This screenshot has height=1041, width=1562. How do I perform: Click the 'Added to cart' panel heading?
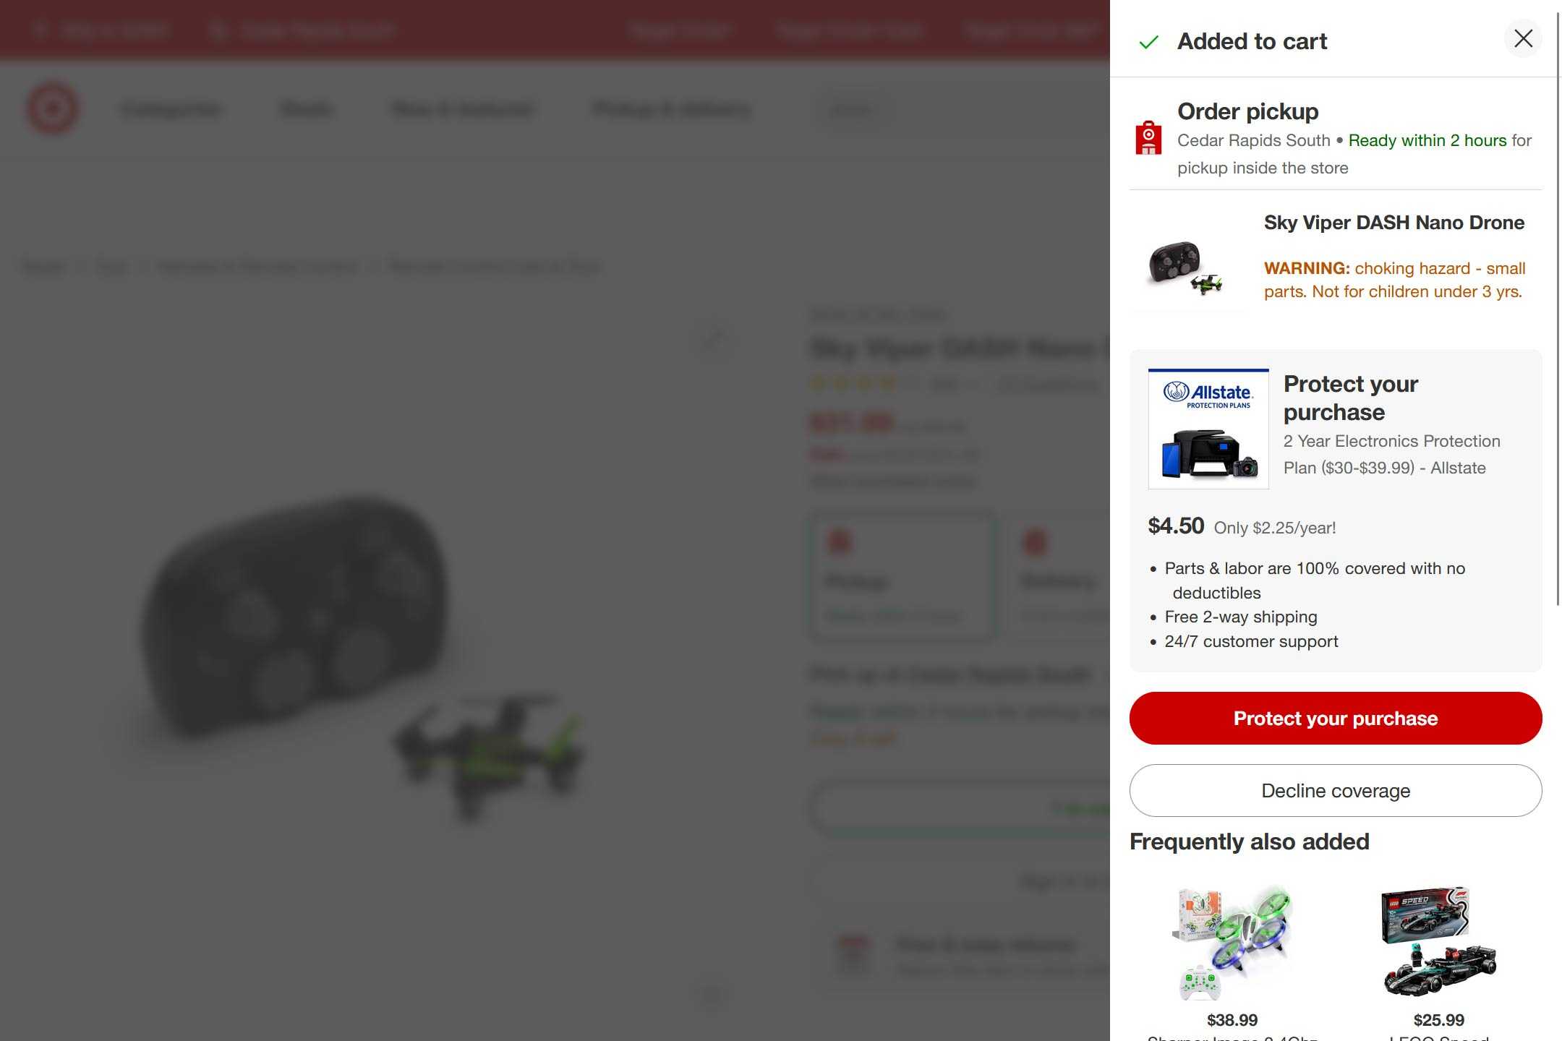1252,41
